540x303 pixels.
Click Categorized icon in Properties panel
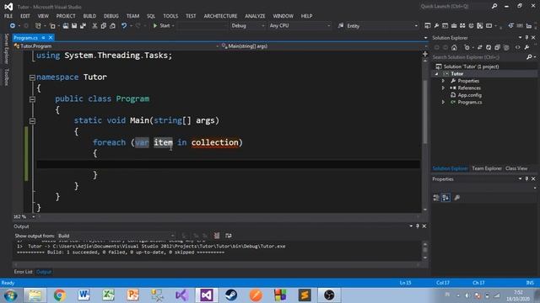click(436, 198)
